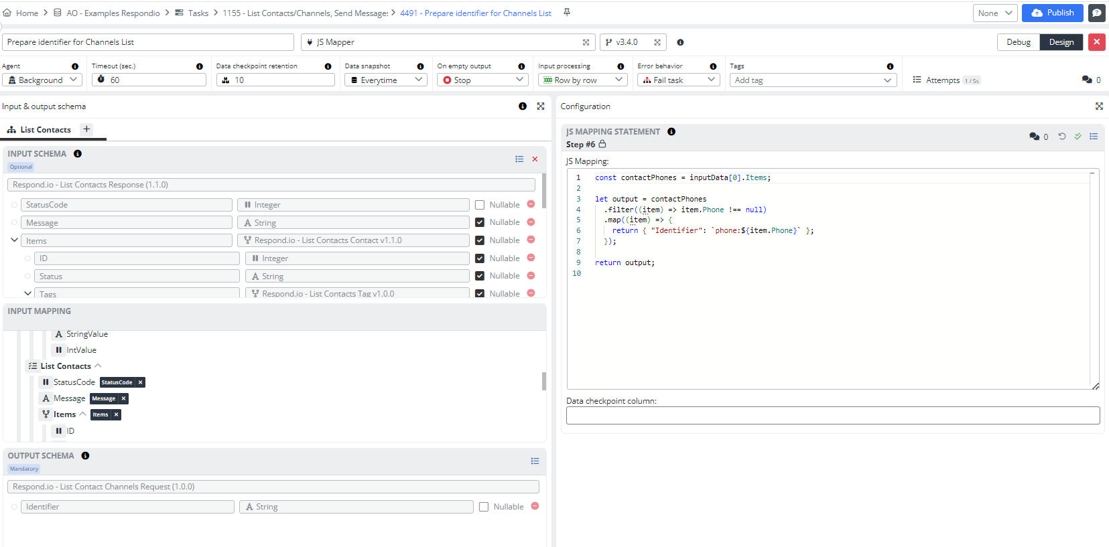
Task: Click the Publish button
Action: [x=1052, y=13]
